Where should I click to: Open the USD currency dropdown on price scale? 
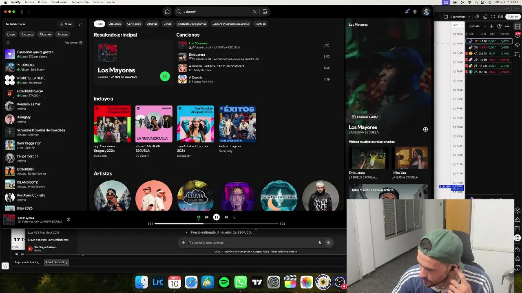(457, 25)
